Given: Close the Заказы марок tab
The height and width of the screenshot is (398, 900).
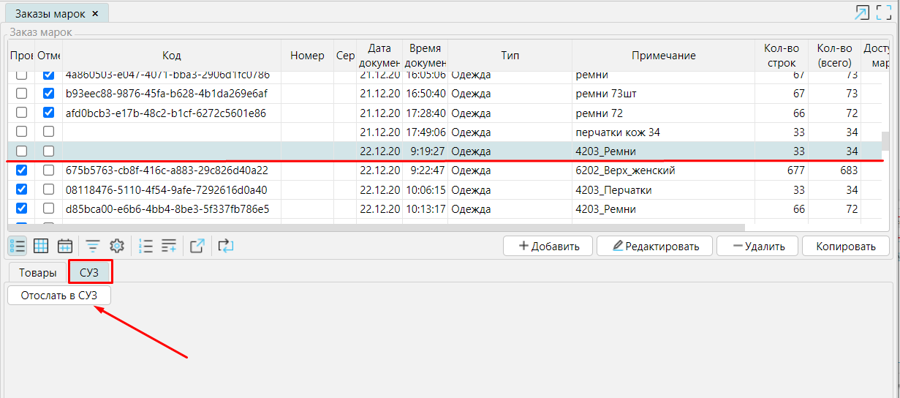Looking at the screenshot, I should 95,14.
